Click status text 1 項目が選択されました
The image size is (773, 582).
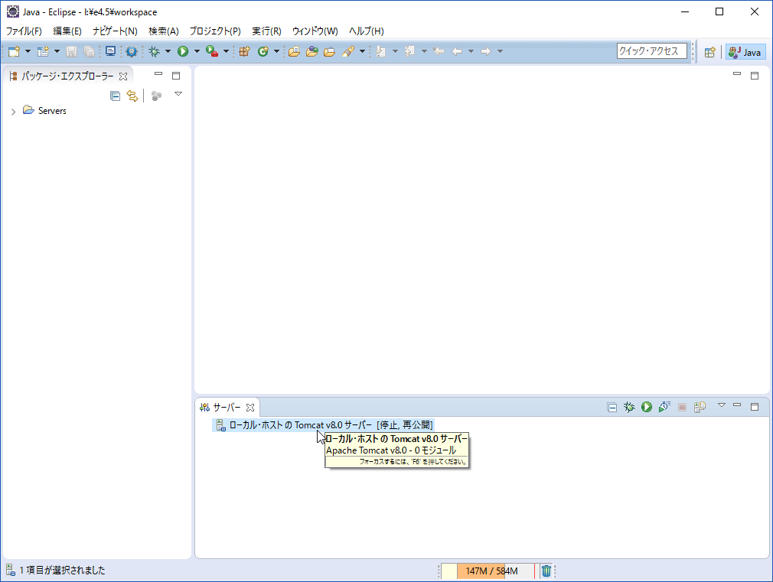tap(62, 571)
